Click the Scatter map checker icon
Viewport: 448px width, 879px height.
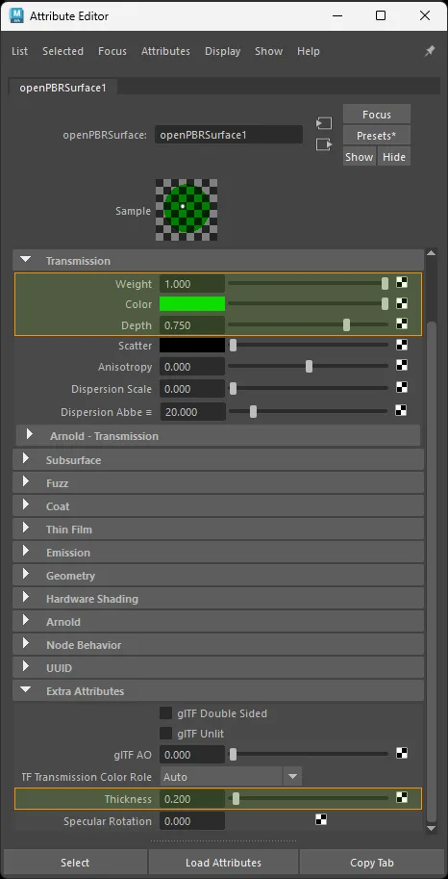click(402, 345)
